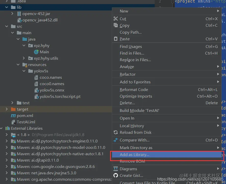Expand the opencv-452.jar node
The height and width of the screenshot is (184, 226).
pos(12,14)
